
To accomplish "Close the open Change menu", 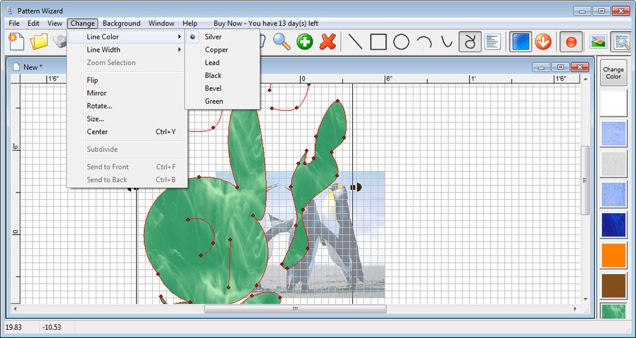I will click(x=82, y=24).
